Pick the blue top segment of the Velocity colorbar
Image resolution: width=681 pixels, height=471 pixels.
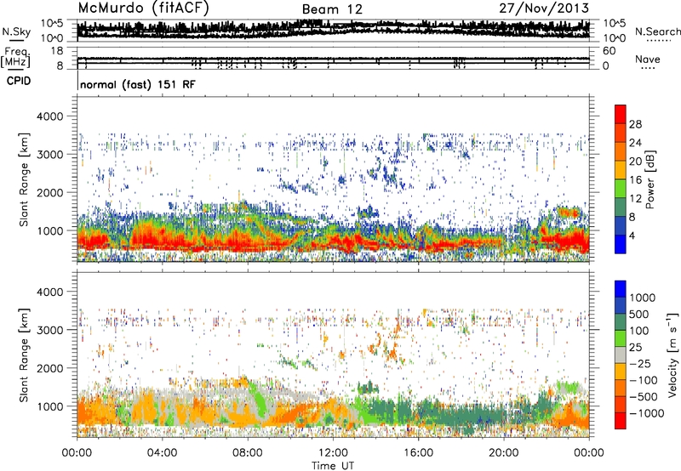pos(621,289)
